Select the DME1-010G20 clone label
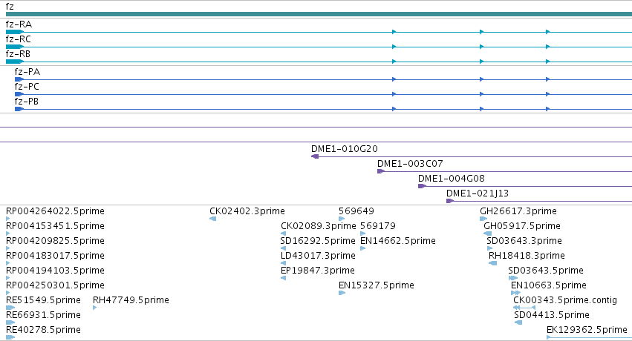The width and height of the screenshot is (632, 341). 345,149
